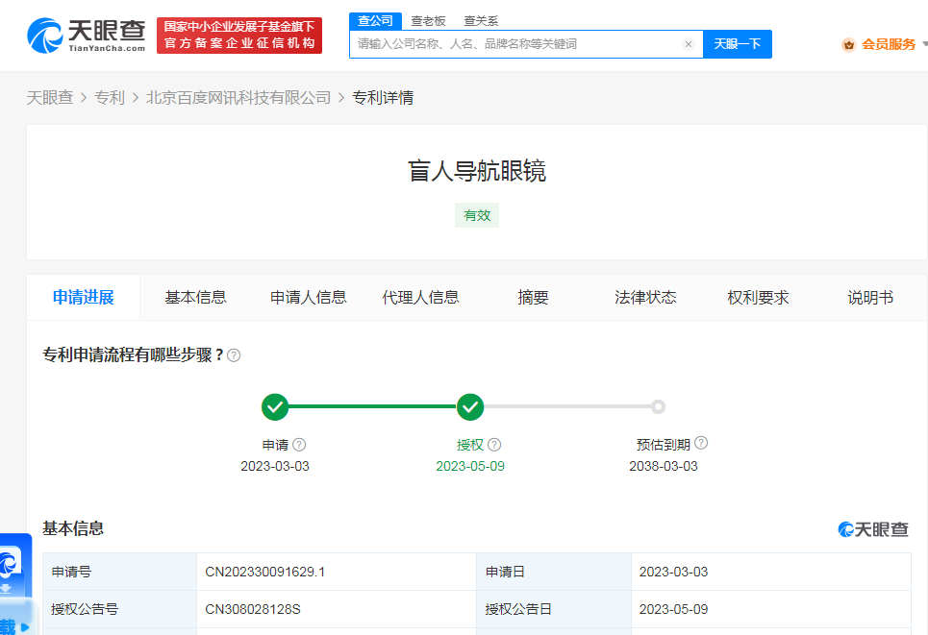Click the 专利 breadcrumb link
Viewport: 928px width, 635px height.
pyautogui.click(x=110, y=98)
